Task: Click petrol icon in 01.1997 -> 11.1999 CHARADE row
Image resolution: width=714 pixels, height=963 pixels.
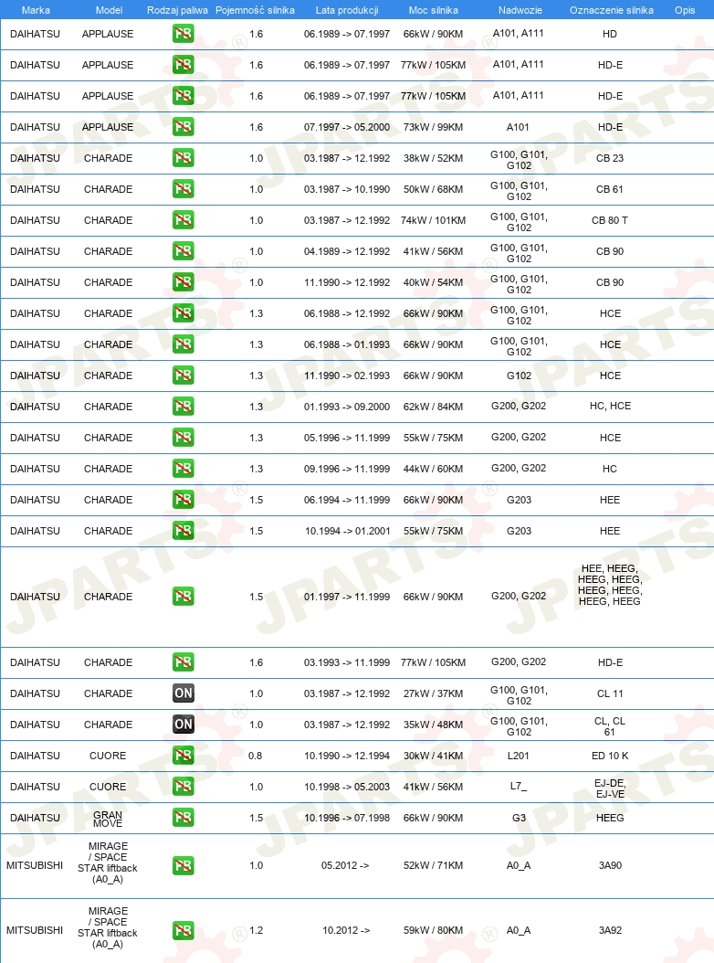Action: [183, 597]
